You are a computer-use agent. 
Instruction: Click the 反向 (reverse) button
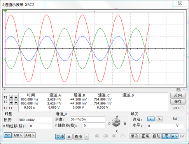178,95
